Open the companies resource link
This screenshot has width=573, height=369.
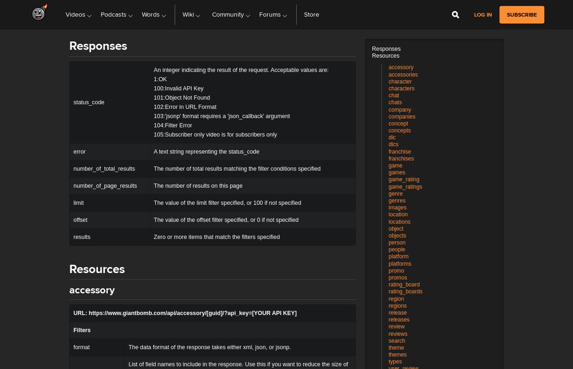pos(402,117)
